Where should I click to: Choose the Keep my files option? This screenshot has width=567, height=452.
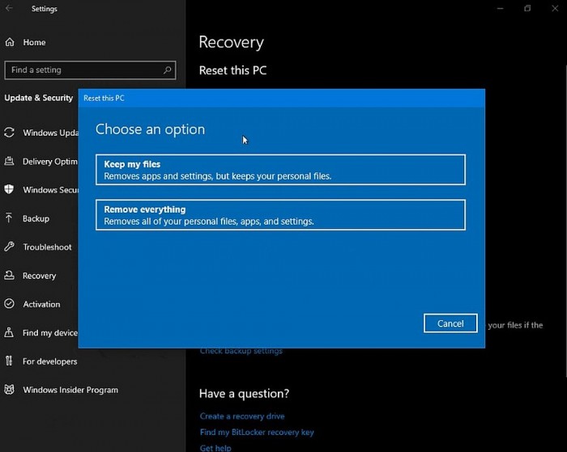[x=280, y=170]
